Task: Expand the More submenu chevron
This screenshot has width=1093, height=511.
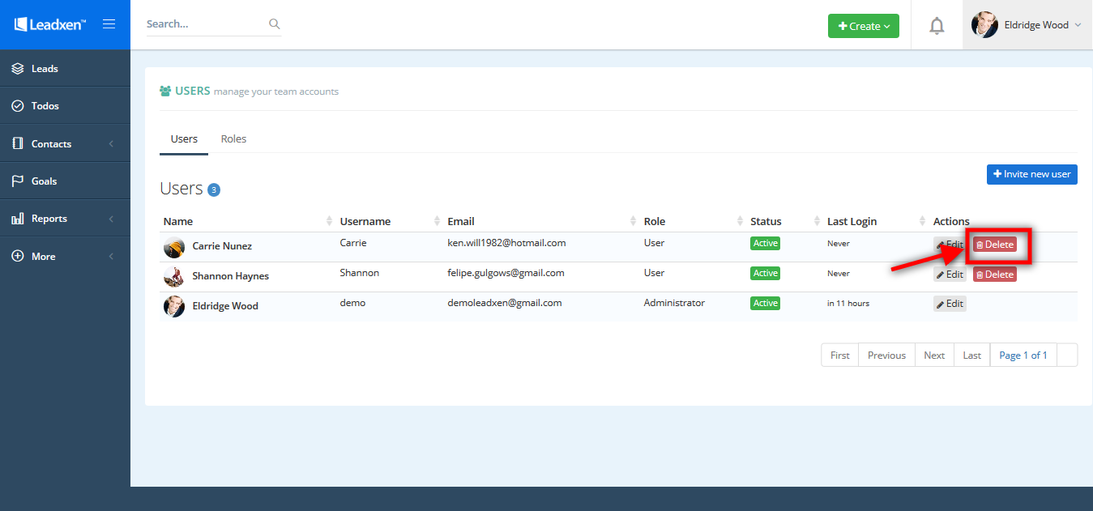Action: tap(111, 257)
